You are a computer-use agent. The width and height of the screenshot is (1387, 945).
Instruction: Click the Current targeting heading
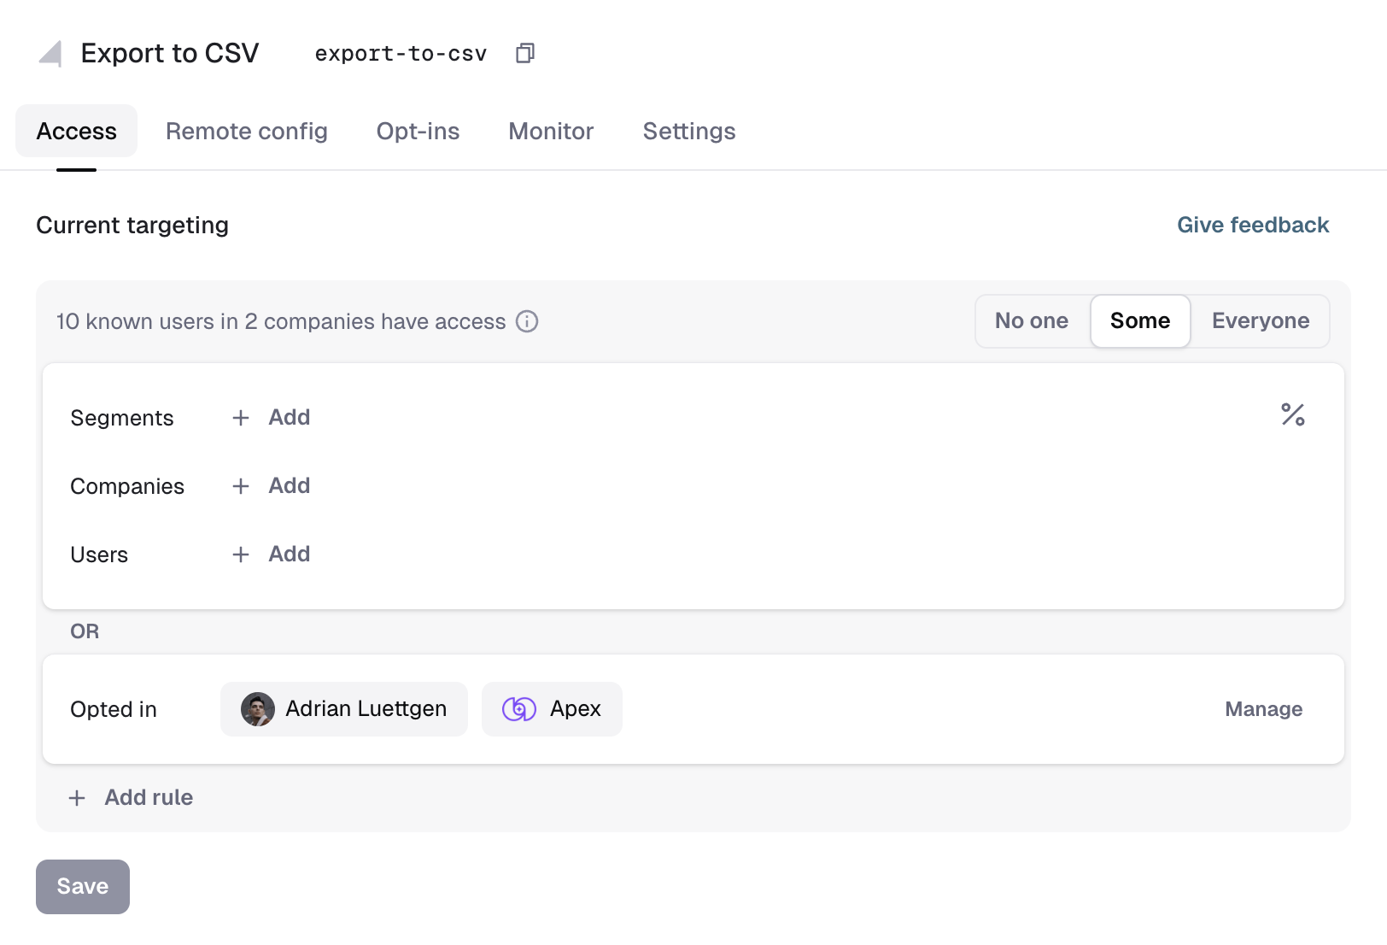[x=132, y=226]
